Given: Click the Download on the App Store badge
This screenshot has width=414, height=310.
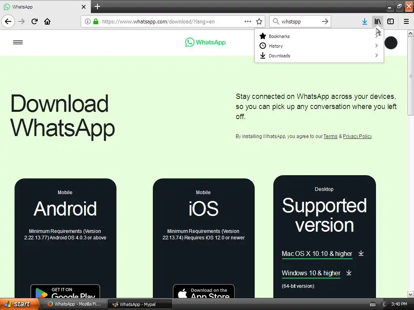Looking at the screenshot, I should [x=204, y=291].
